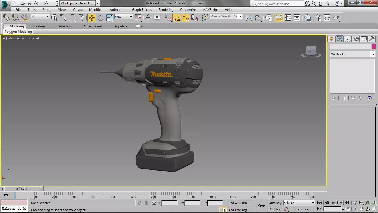This screenshot has width=378, height=213.
Task: Open the All selection filter dropdown
Action: pyautogui.click(x=40, y=17)
